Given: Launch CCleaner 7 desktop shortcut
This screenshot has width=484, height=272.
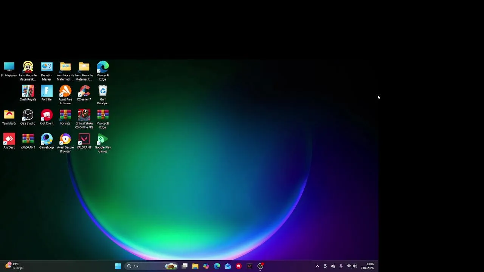Looking at the screenshot, I should click(84, 93).
